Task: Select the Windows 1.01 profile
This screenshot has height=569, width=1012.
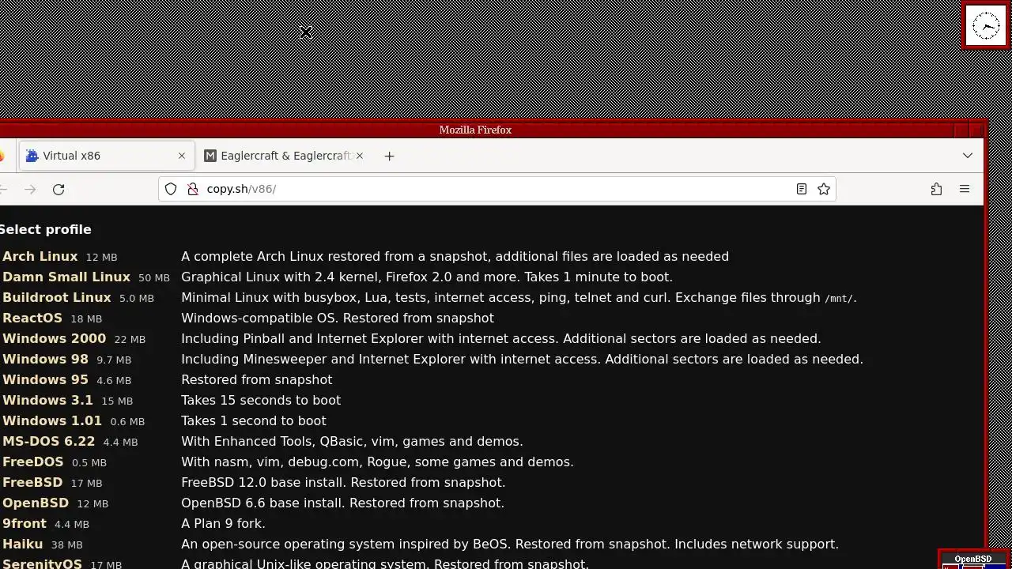Action: point(52,420)
